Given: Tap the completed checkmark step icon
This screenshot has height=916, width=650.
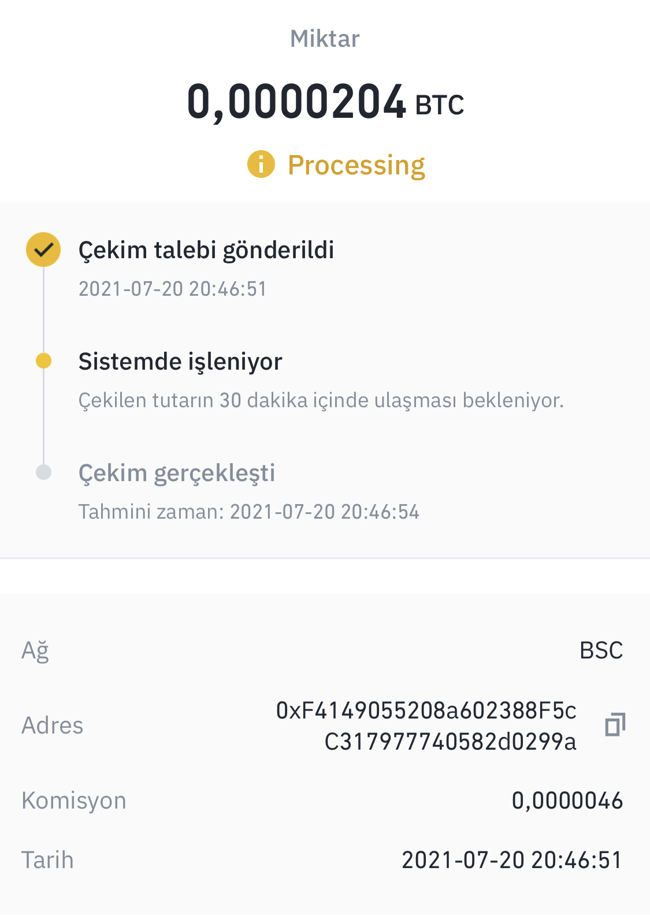Looking at the screenshot, I should point(43,250).
